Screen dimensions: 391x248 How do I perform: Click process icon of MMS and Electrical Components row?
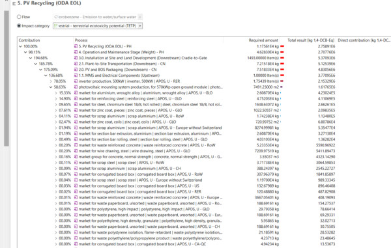click(x=76, y=76)
